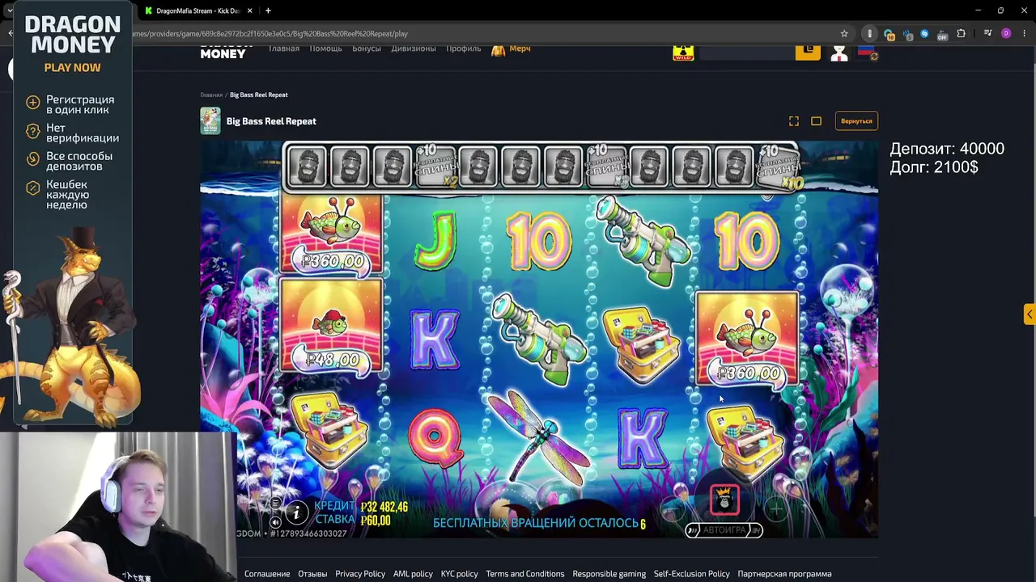The image size is (1036, 582).
Task: Click the СТАВКА bet value ₽60,00
Action: 376,521
